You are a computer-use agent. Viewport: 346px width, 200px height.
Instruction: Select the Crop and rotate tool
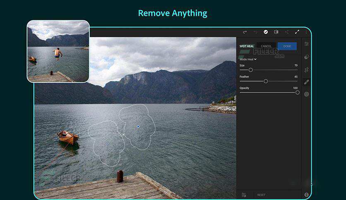[x=306, y=69]
